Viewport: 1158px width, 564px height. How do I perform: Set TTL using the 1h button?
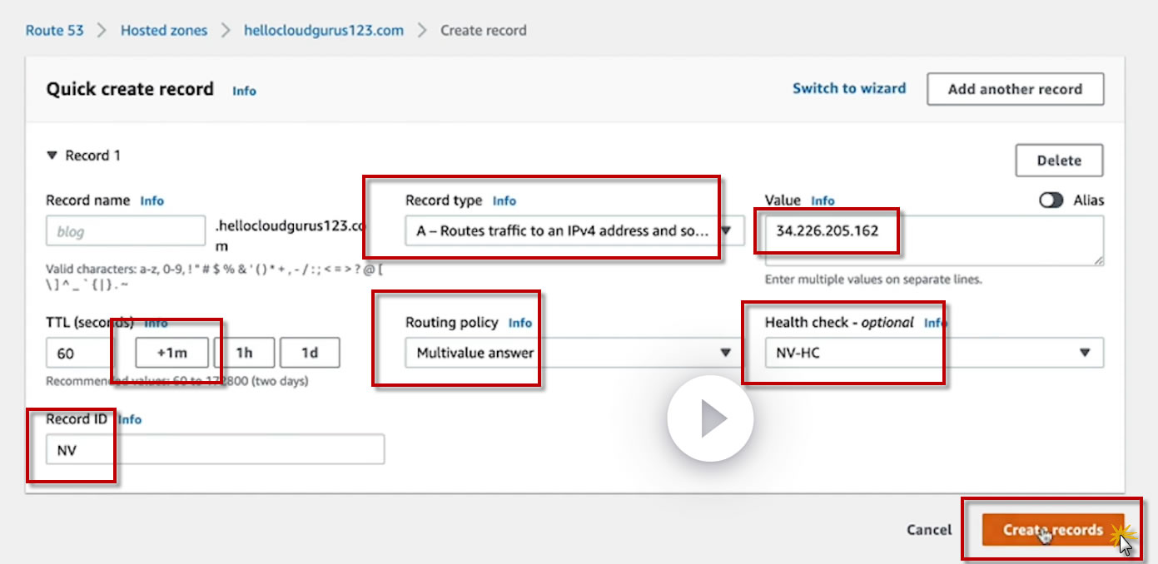[x=244, y=353]
